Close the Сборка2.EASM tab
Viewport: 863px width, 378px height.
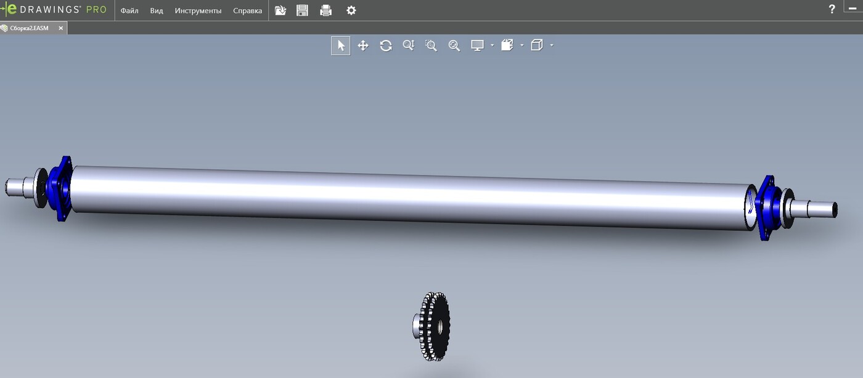pos(61,28)
